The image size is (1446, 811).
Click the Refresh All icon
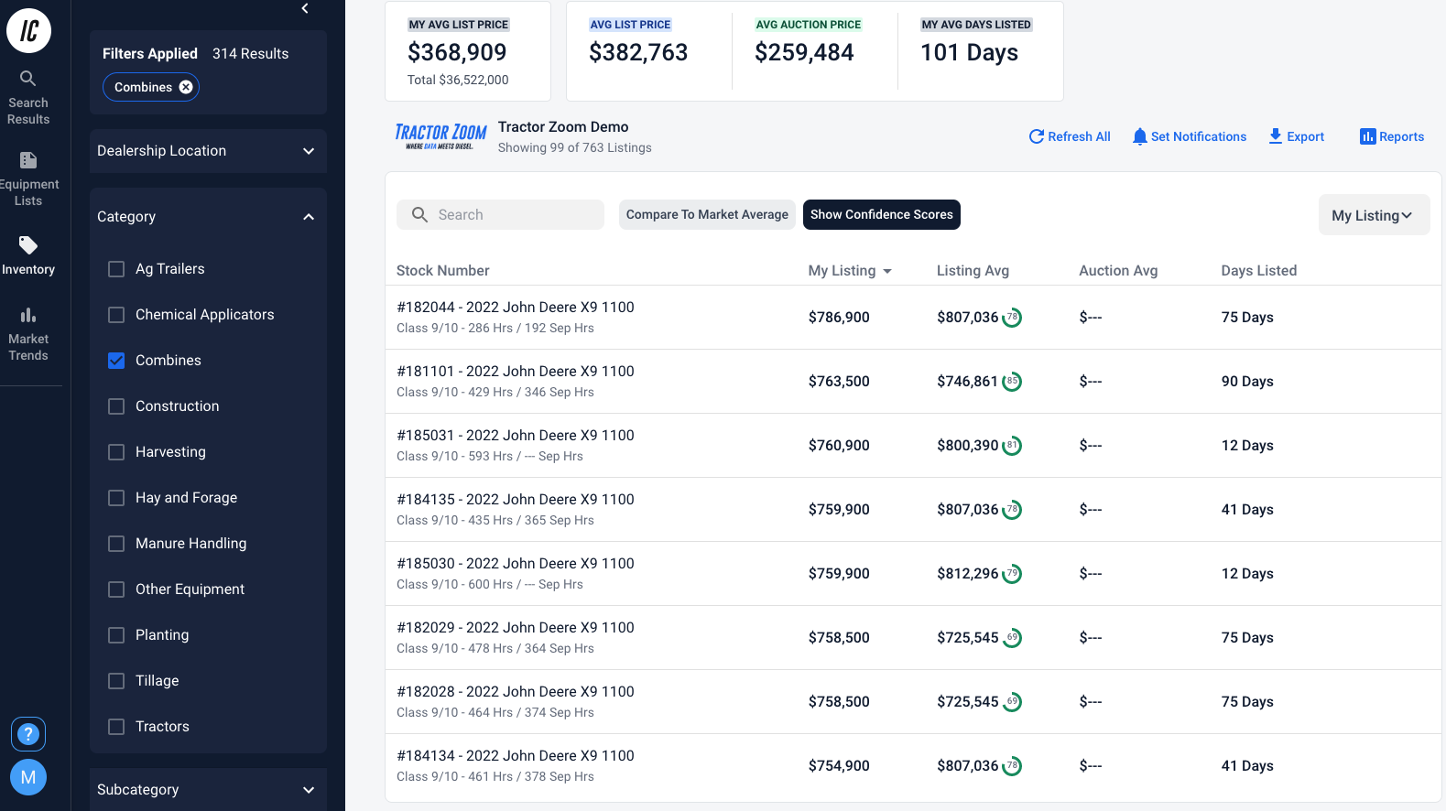pyautogui.click(x=1036, y=136)
